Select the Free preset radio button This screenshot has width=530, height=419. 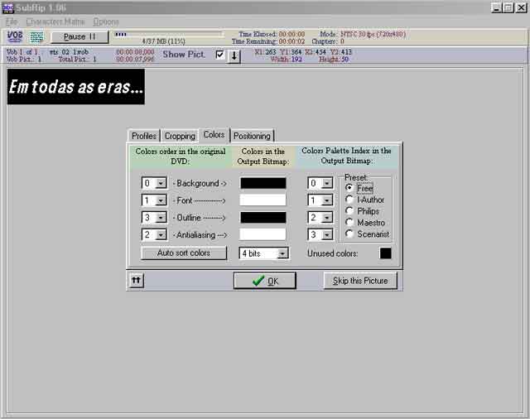point(349,187)
